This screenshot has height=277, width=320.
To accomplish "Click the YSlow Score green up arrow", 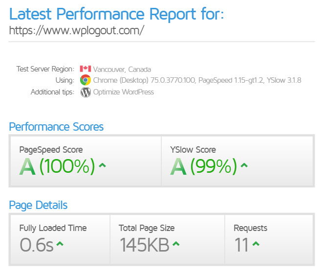I will (244, 165).
